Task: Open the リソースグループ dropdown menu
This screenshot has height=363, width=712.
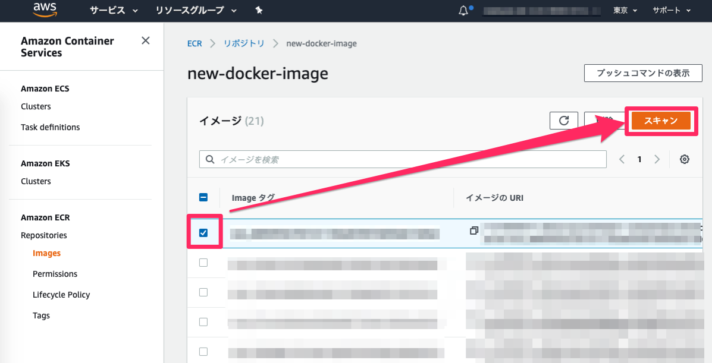Action: coord(196,11)
